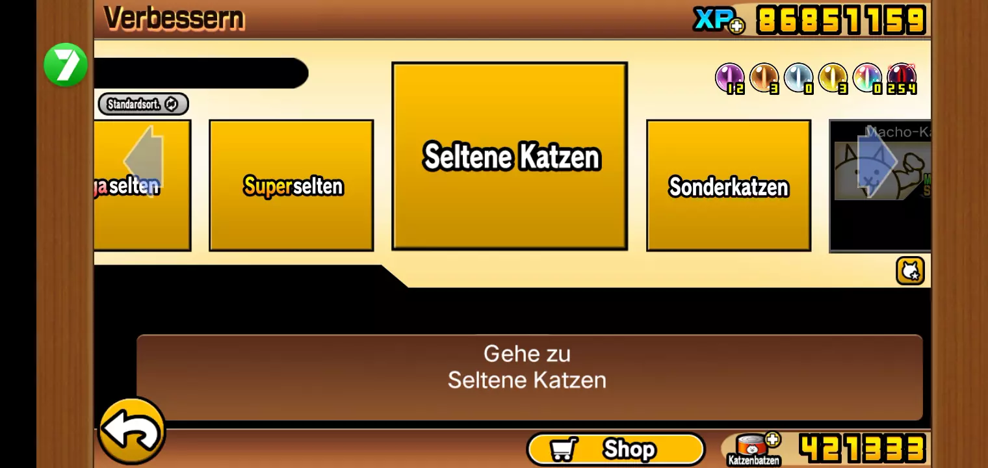Tap the Gehe zu Seltene Katzen banner
The image size is (988, 468).
[529, 377]
